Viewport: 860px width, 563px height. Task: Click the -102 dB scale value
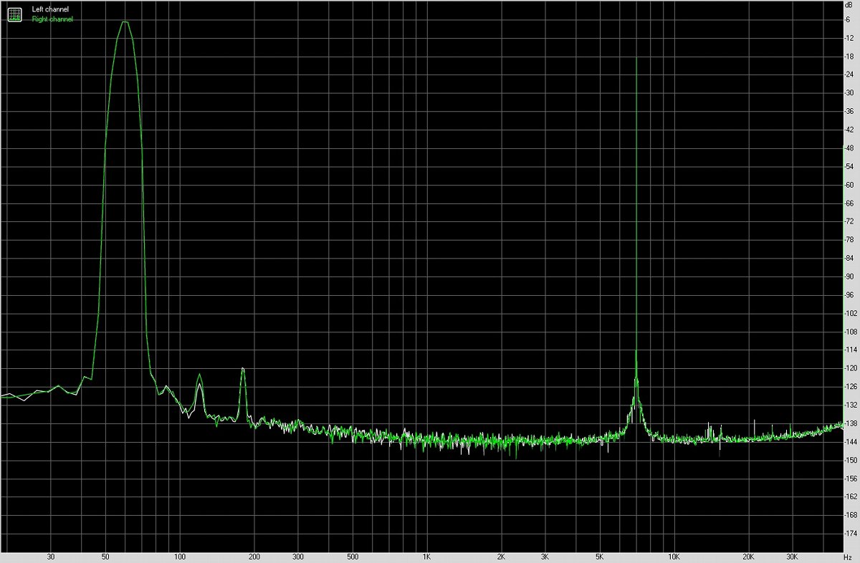851,313
